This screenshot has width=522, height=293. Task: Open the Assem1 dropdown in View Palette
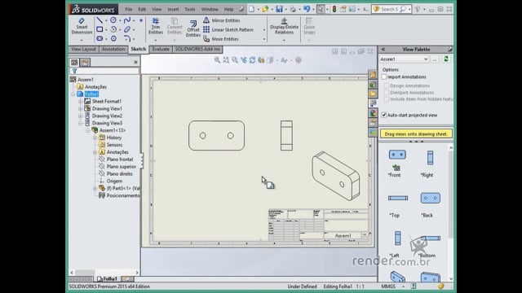tap(426, 59)
